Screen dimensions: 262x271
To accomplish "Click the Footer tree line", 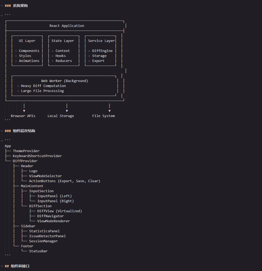I will pos(27,246).
